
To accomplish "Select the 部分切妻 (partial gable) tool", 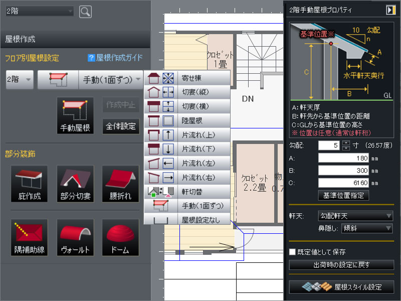I will [x=75, y=184].
